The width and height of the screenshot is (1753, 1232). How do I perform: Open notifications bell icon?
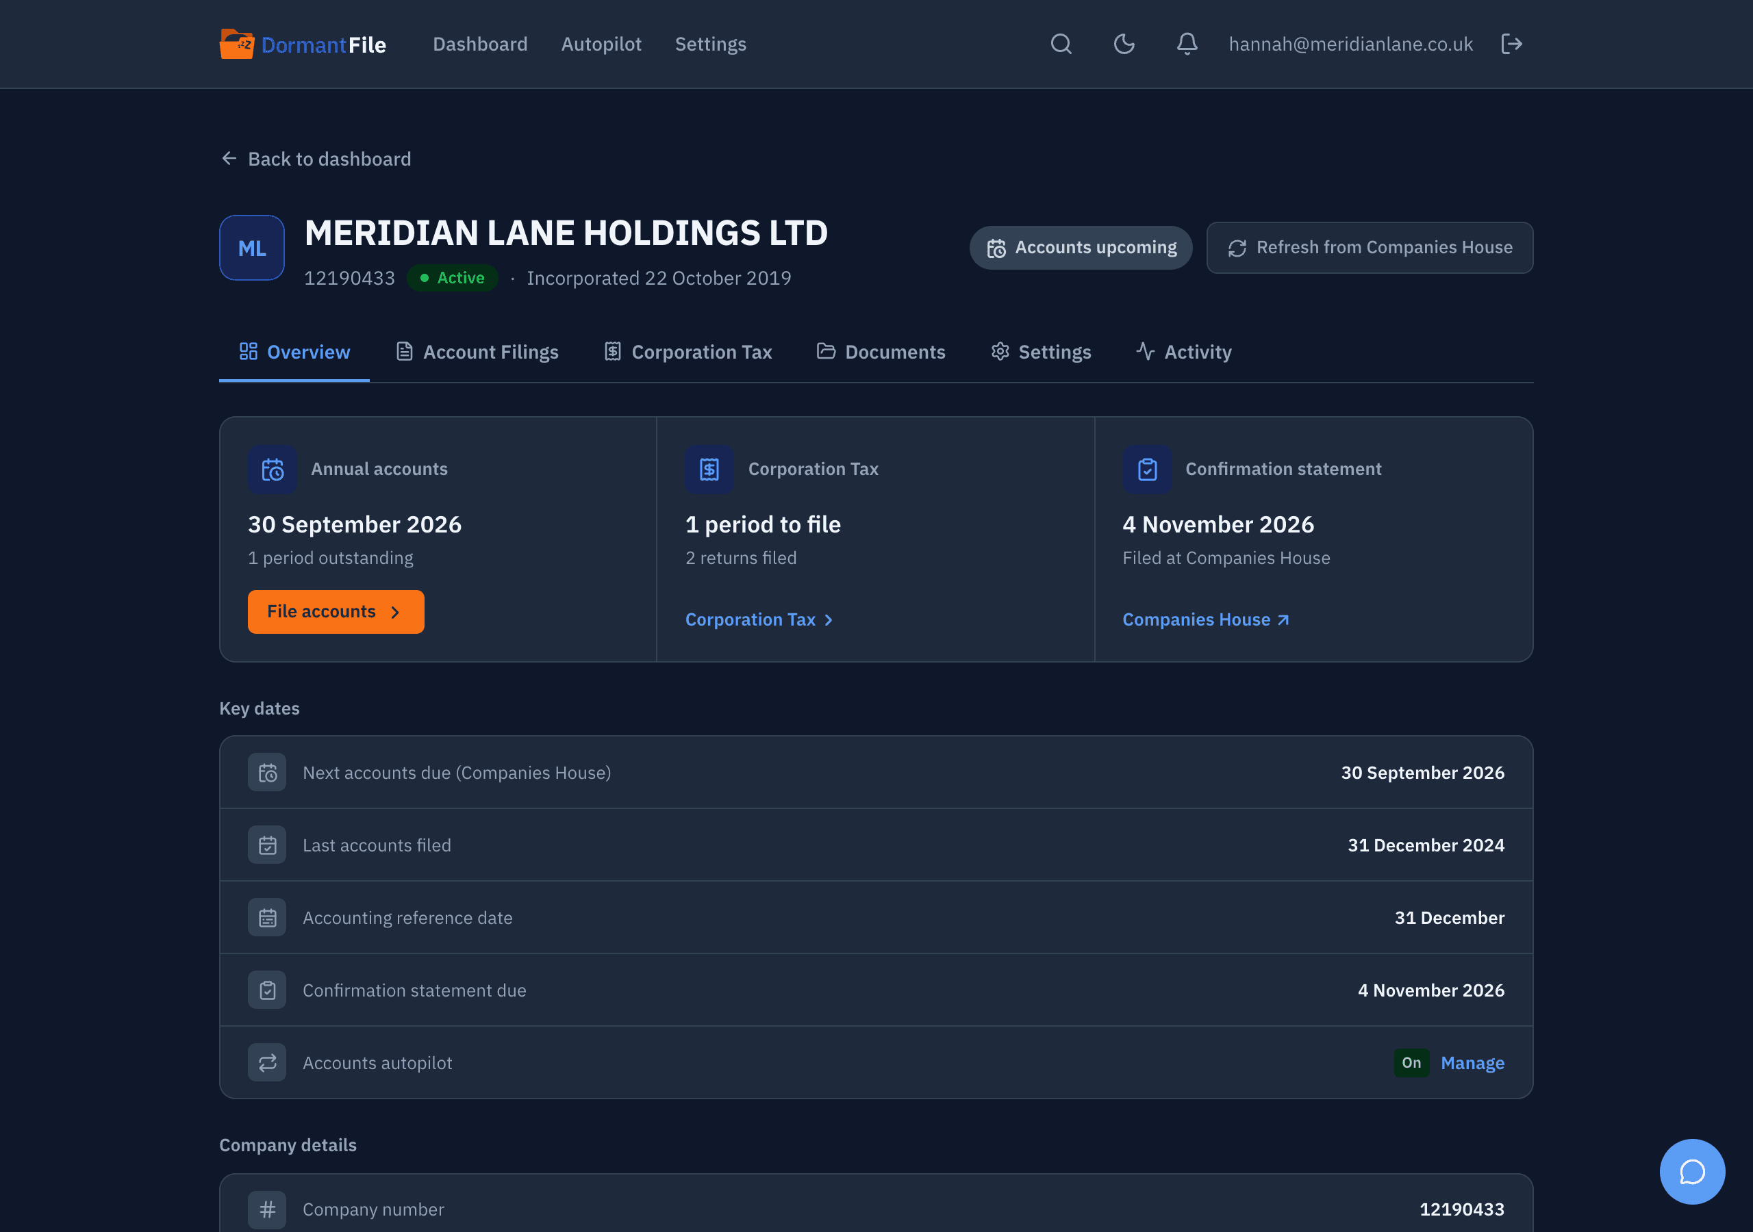[x=1187, y=44]
